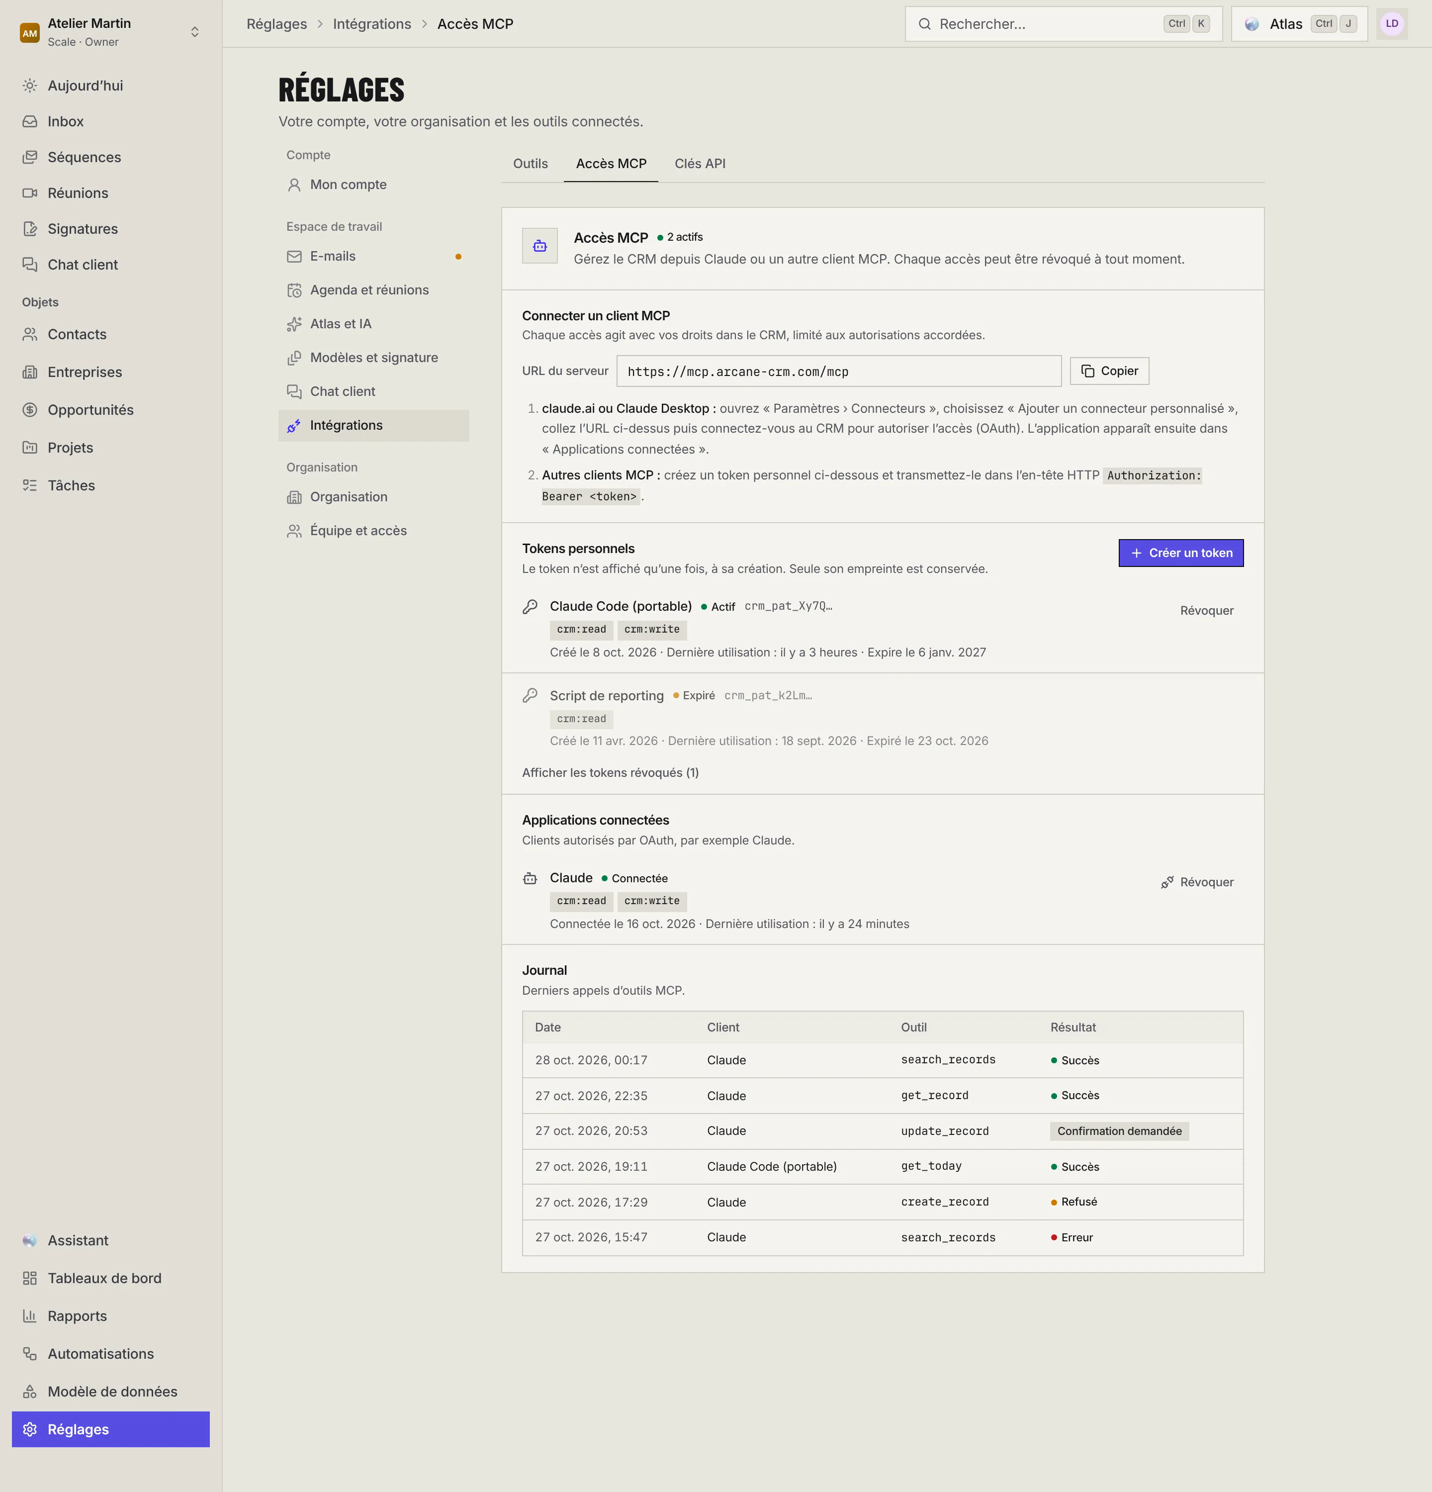Screen dimensions: 1432x1492
Task: Click the LD user avatar
Action: pyautogui.click(x=1392, y=23)
